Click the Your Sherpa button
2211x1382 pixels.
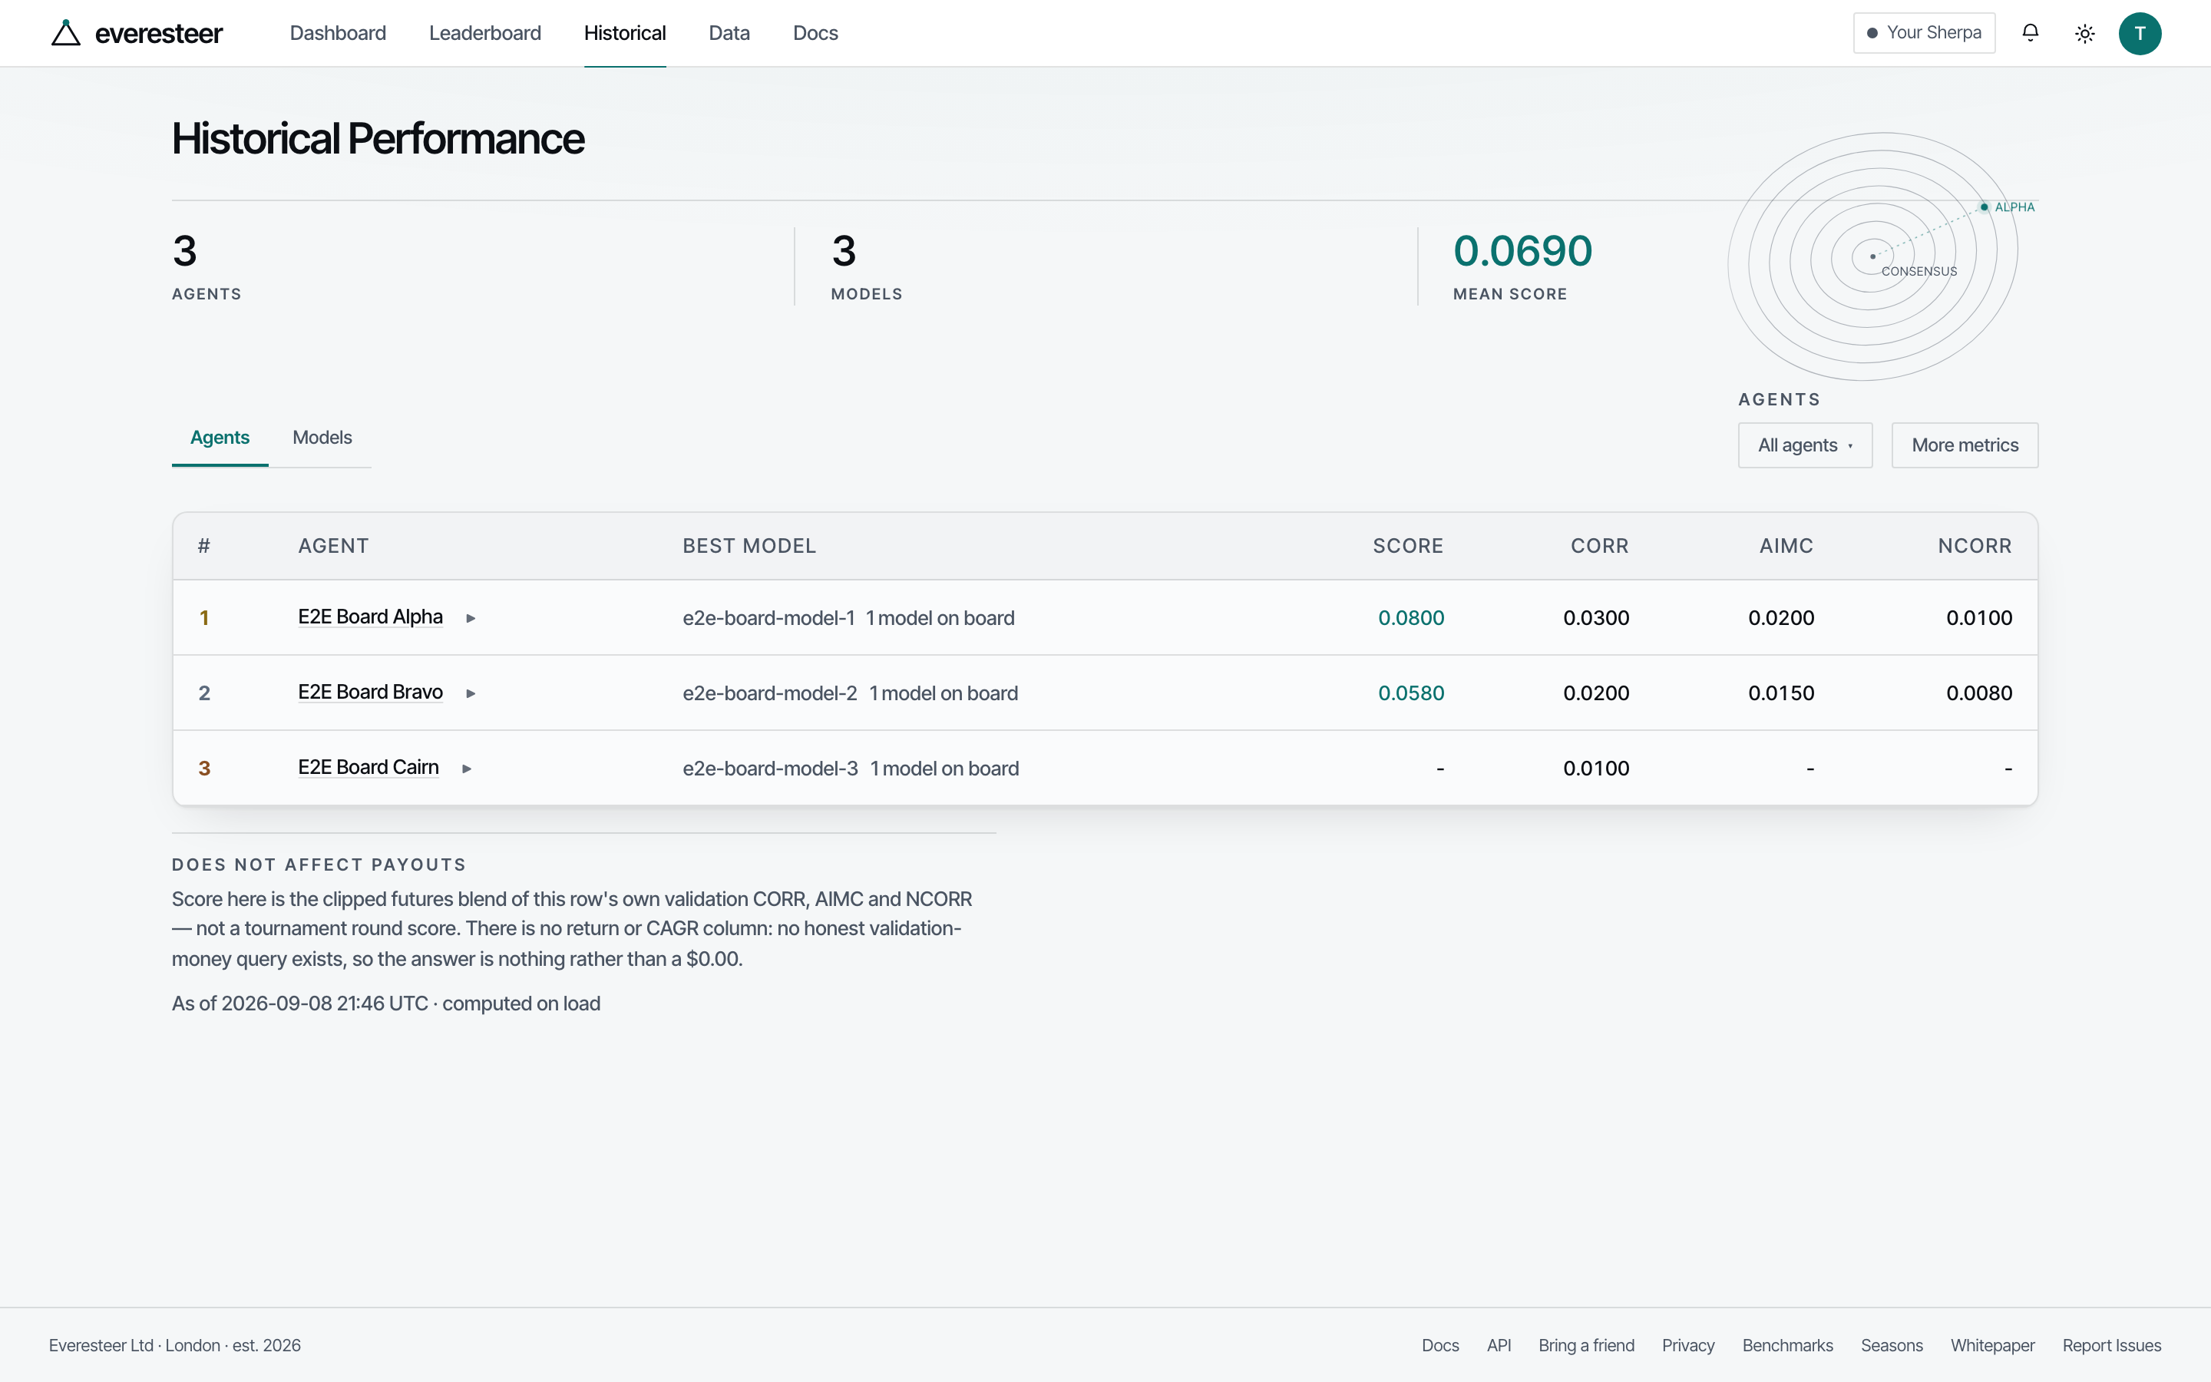point(1924,33)
